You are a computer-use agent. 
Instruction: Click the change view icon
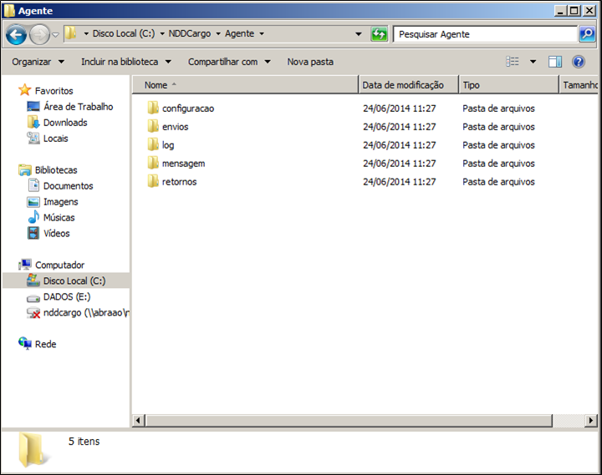pos(513,61)
